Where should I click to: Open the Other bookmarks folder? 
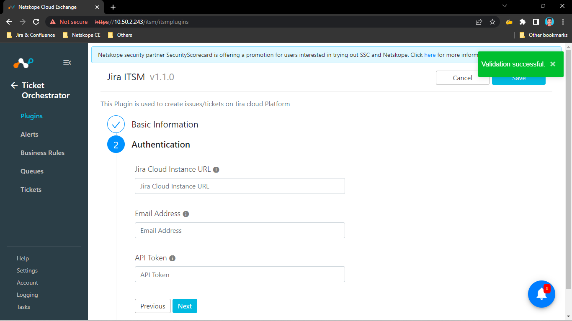coord(544,35)
